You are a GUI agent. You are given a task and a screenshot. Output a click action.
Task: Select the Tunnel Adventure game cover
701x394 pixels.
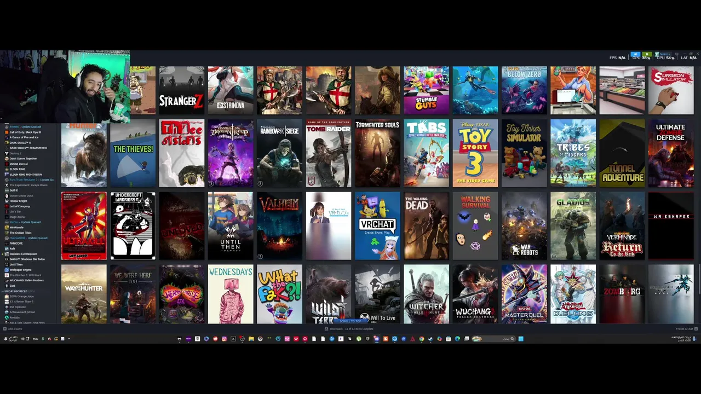pyautogui.click(x=622, y=153)
